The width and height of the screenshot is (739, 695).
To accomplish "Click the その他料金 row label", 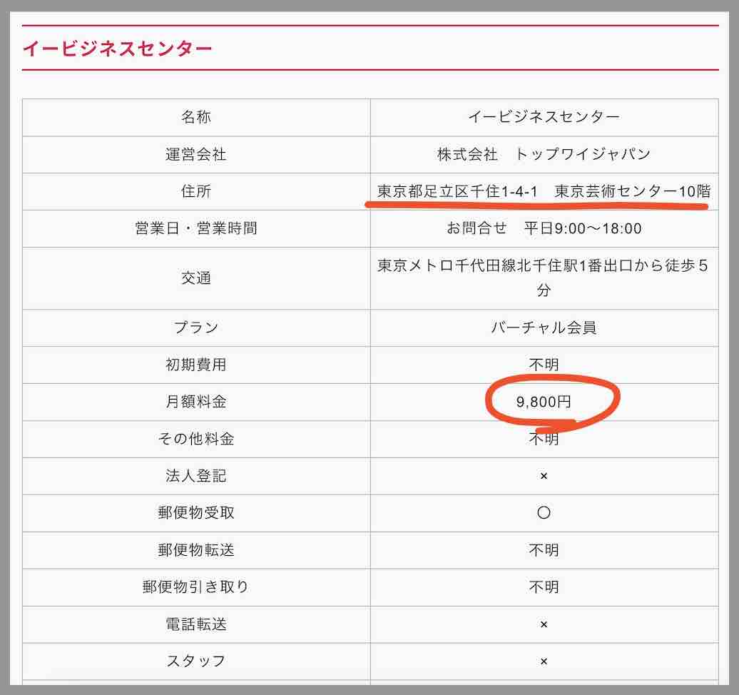I will [x=197, y=439].
